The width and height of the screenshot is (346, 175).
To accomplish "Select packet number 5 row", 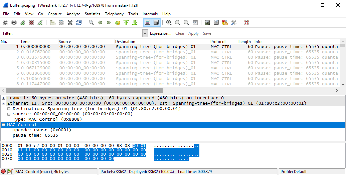I will [x=170, y=68].
